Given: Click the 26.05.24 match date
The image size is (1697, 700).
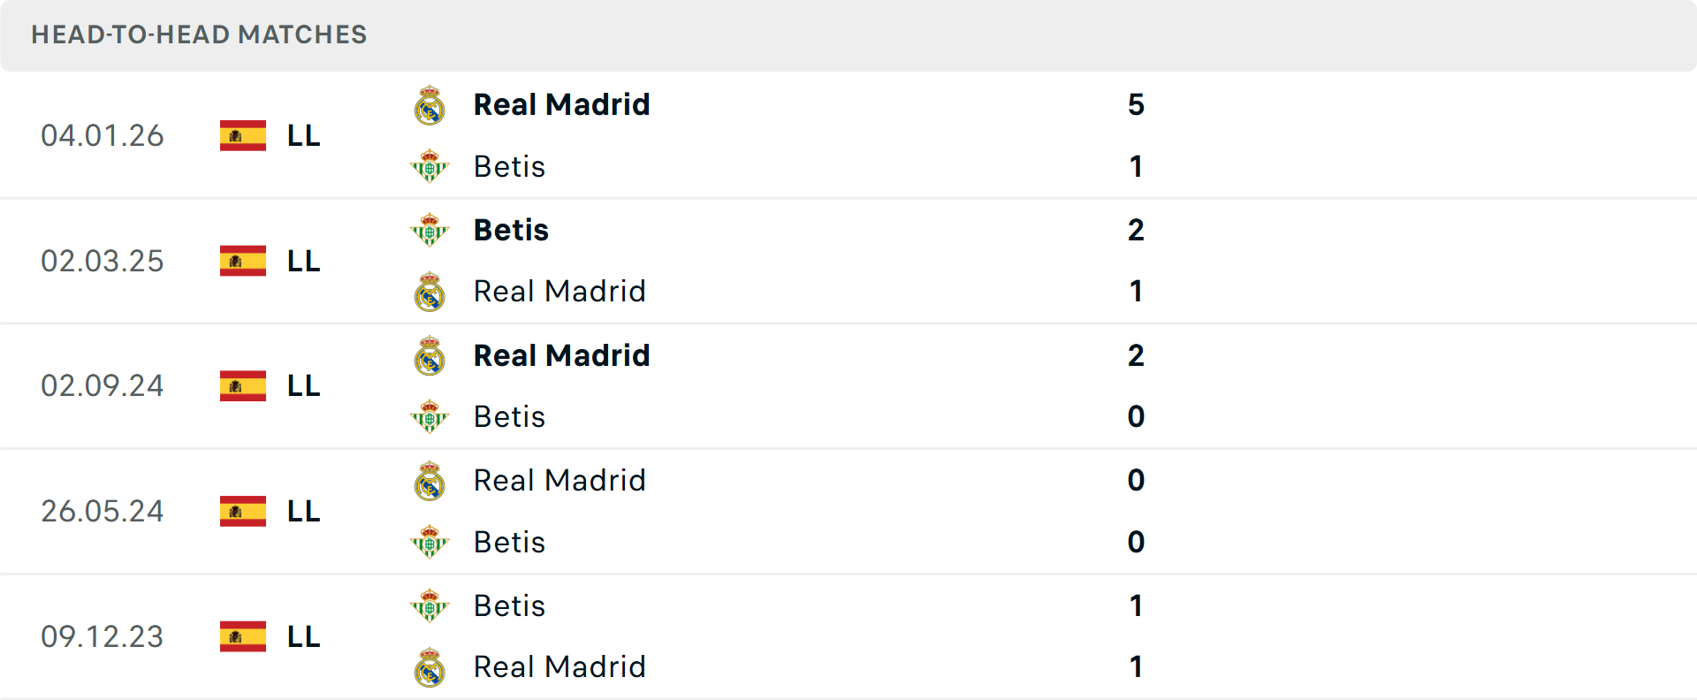Looking at the screenshot, I should [103, 511].
